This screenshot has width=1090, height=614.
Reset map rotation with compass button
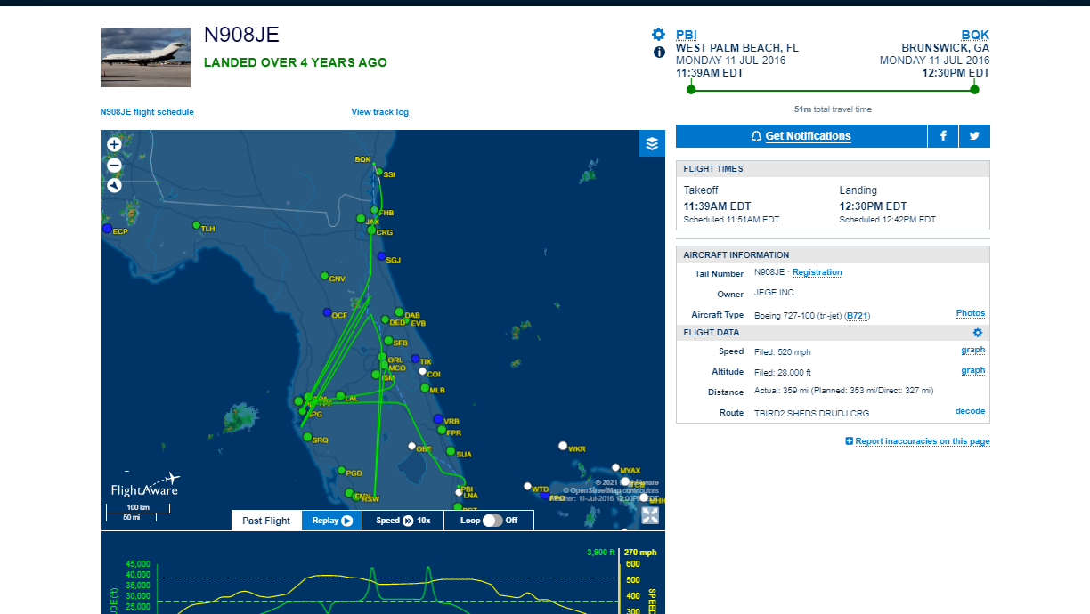click(114, 185)
